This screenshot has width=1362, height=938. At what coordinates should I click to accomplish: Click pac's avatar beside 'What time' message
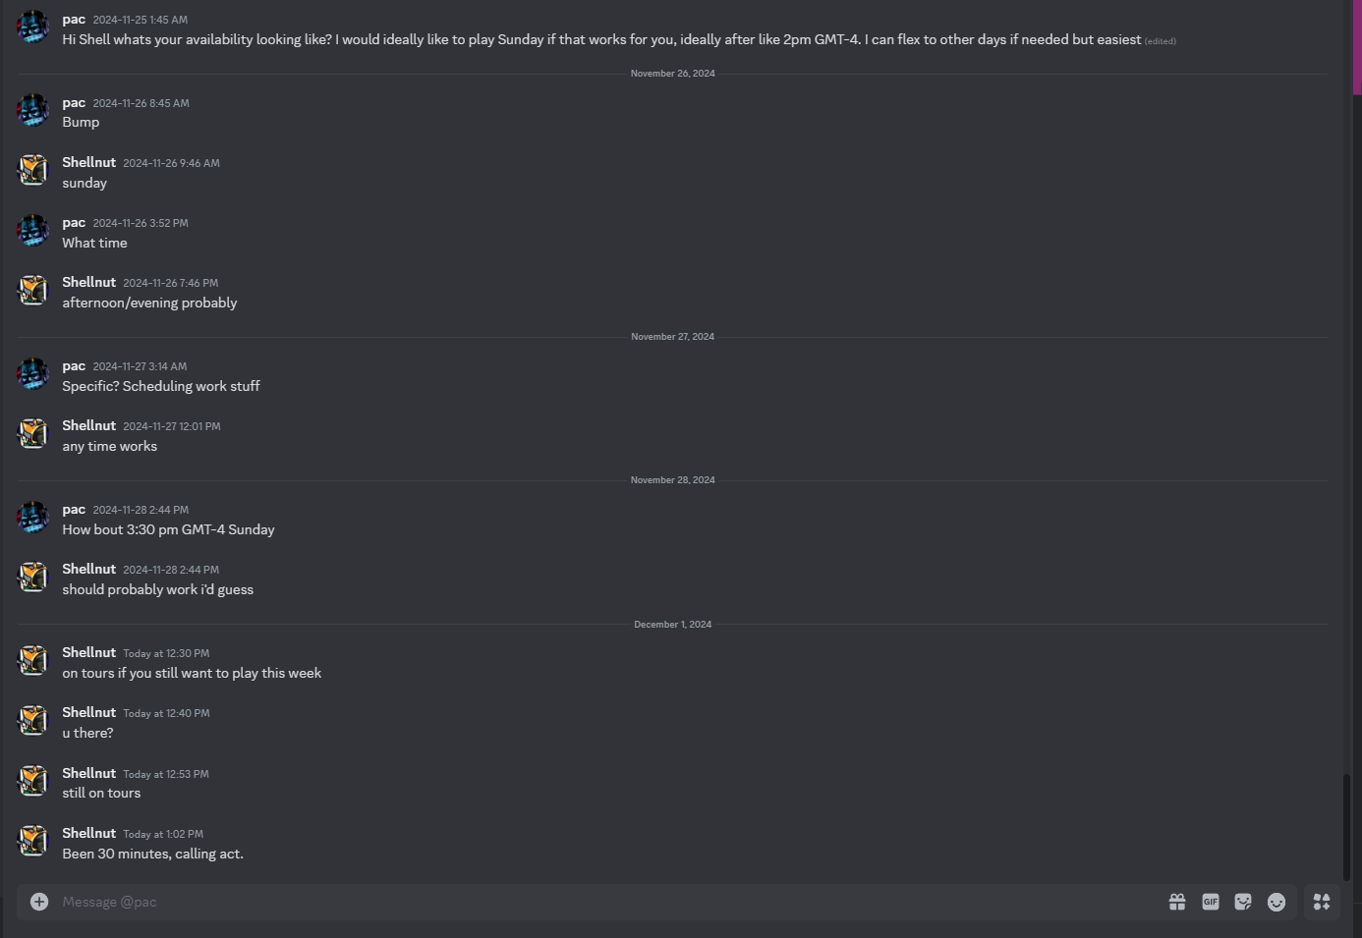coord(33,231)
